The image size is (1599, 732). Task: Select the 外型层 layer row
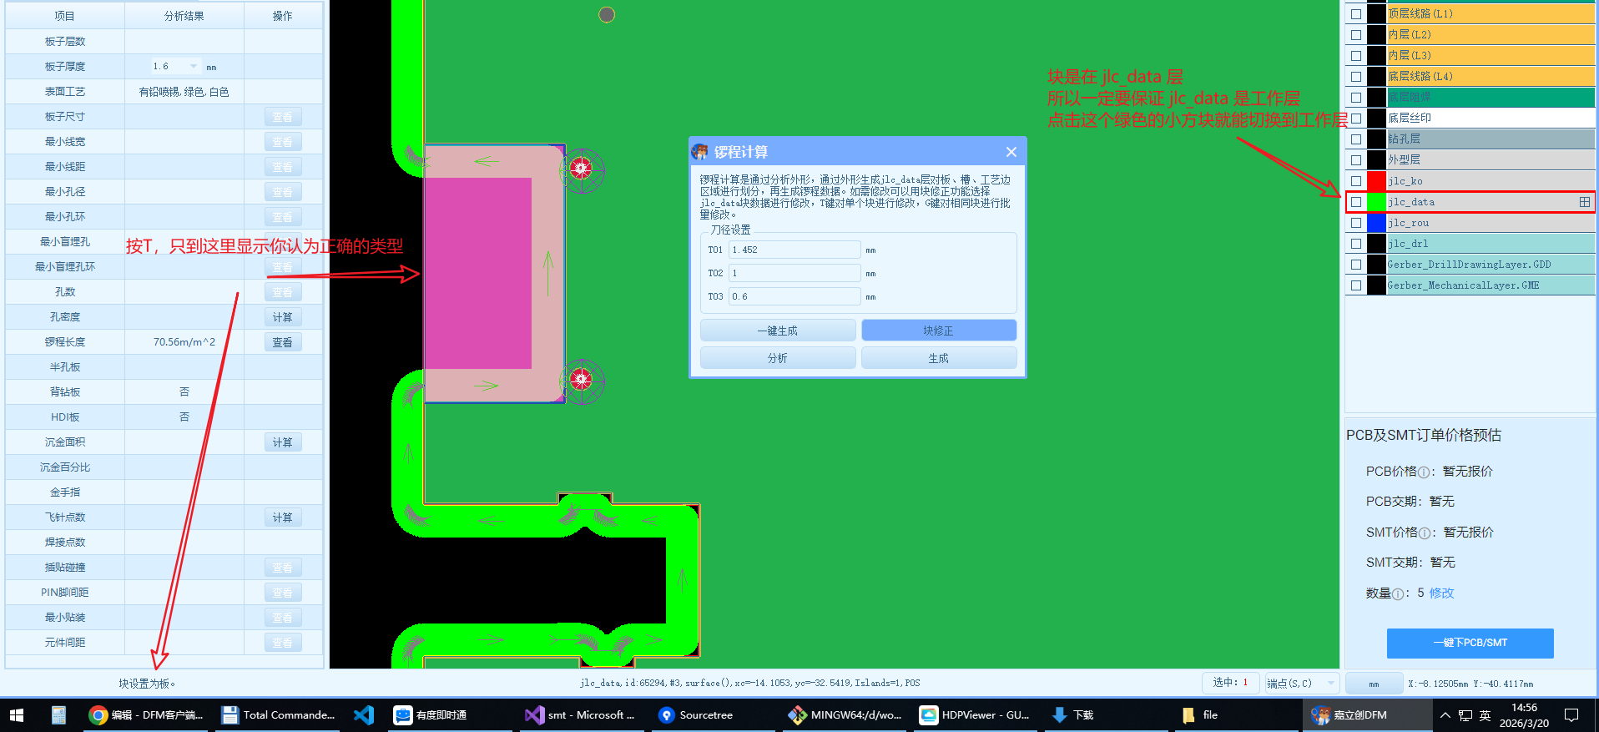click(x=1489, y=160)
